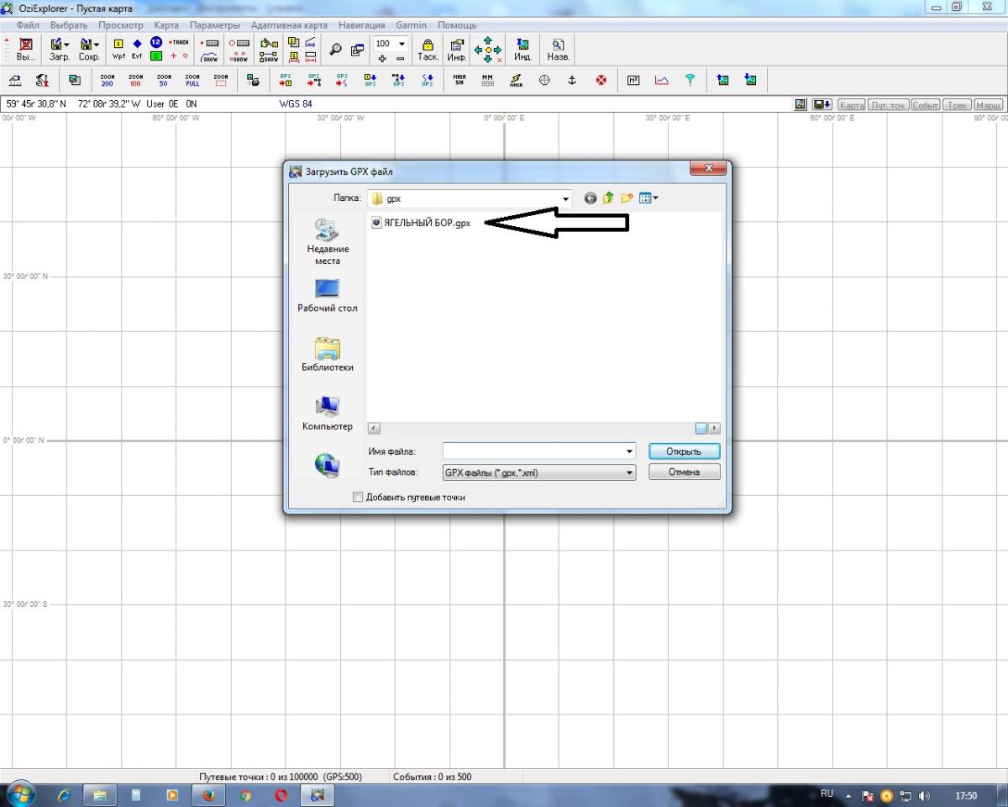1008x807 pixels.
Task: Click the Инд. index map icon
Action: click(x=522, y=50)
